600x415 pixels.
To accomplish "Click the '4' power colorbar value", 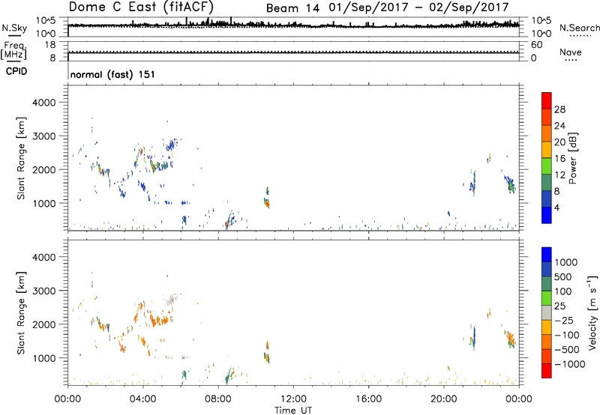I will click(556, 207).
